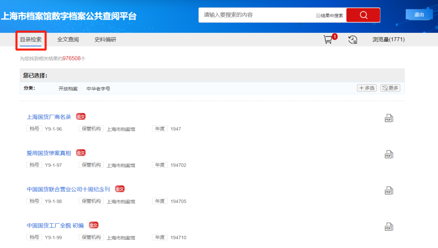Click 上海市档案馆 in the Y9-1-96 row
The image size is (438, 248).
121,129
